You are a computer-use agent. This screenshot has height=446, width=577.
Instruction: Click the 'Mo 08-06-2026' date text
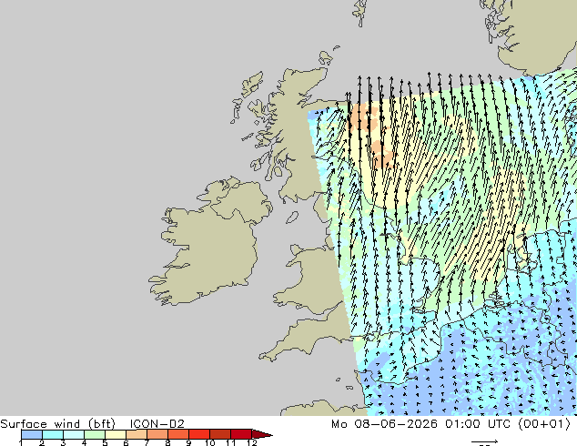point(384,424)
